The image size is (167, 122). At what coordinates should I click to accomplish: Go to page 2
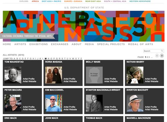147,57
